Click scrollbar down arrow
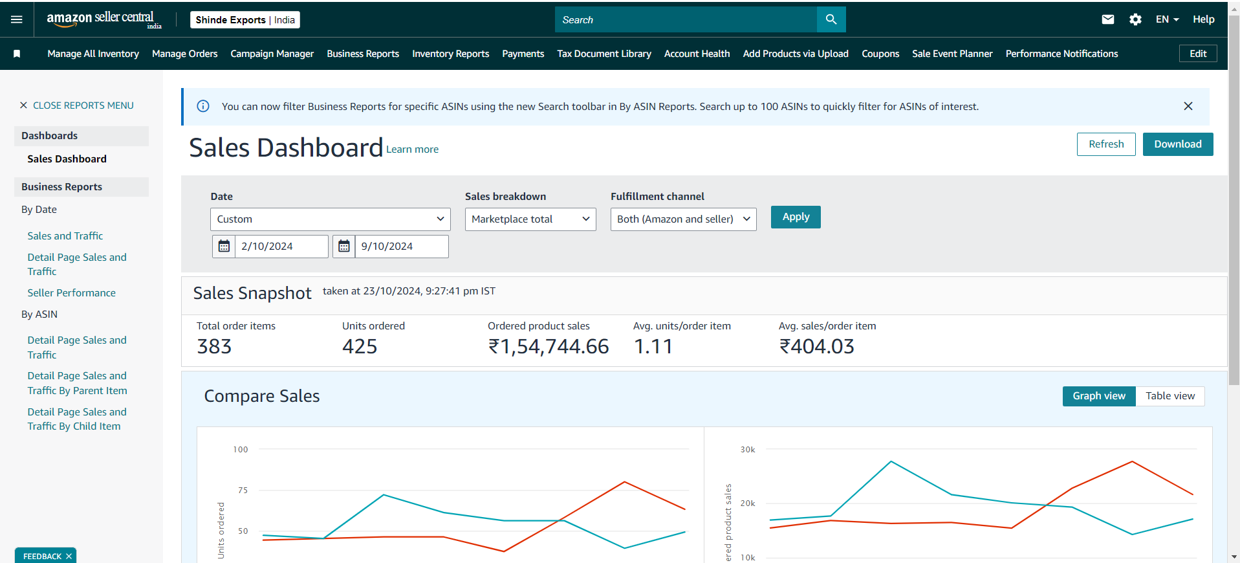Screen dimensions: 1240x563 click(1234, 557)
